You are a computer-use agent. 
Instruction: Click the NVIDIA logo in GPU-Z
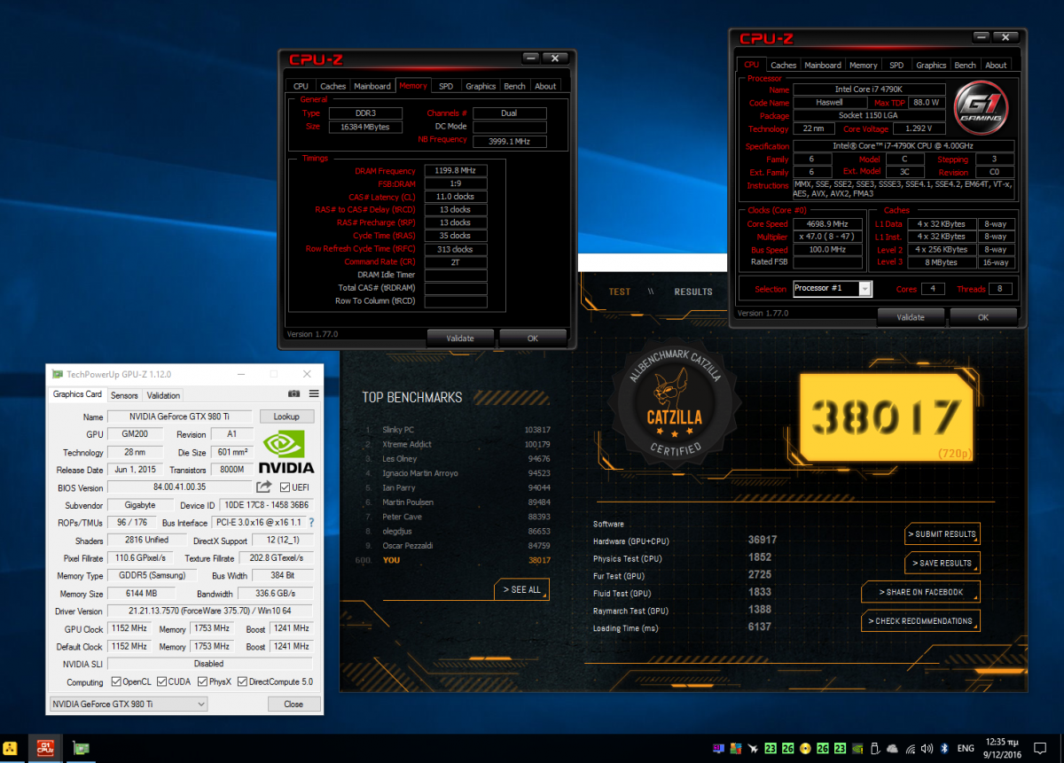pos(286,451)
